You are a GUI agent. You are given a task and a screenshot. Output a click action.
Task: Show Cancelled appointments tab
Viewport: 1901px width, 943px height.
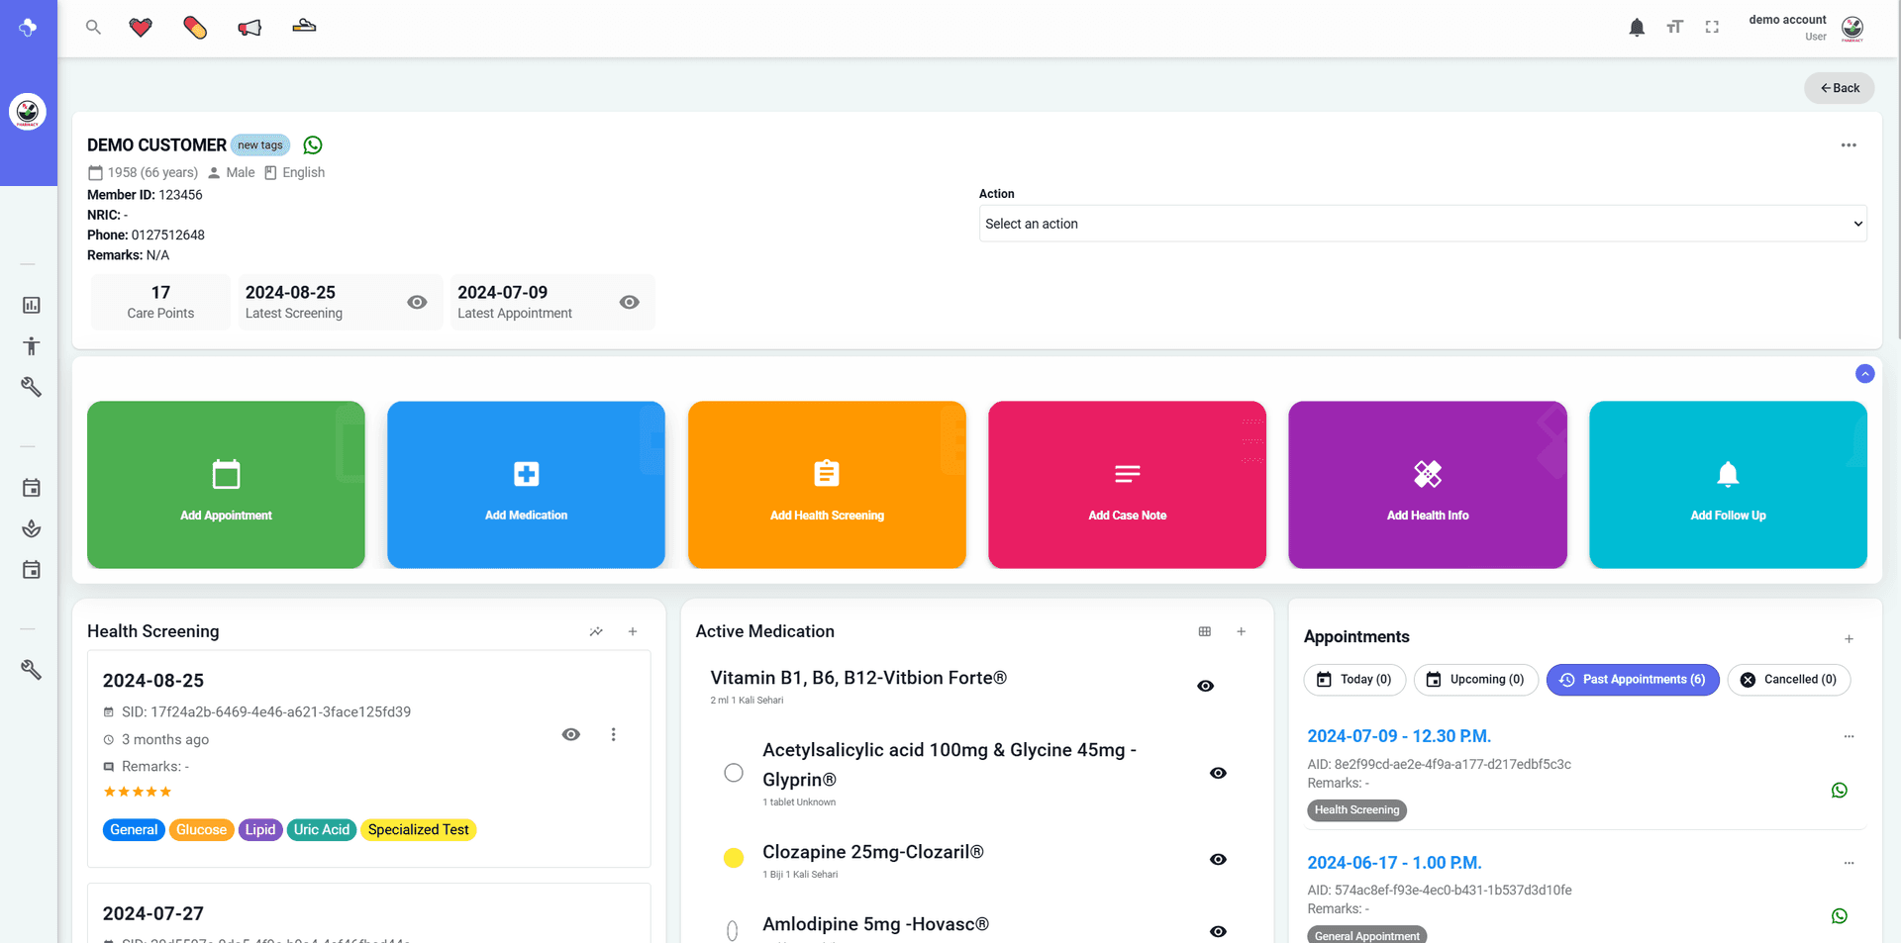1788,680
